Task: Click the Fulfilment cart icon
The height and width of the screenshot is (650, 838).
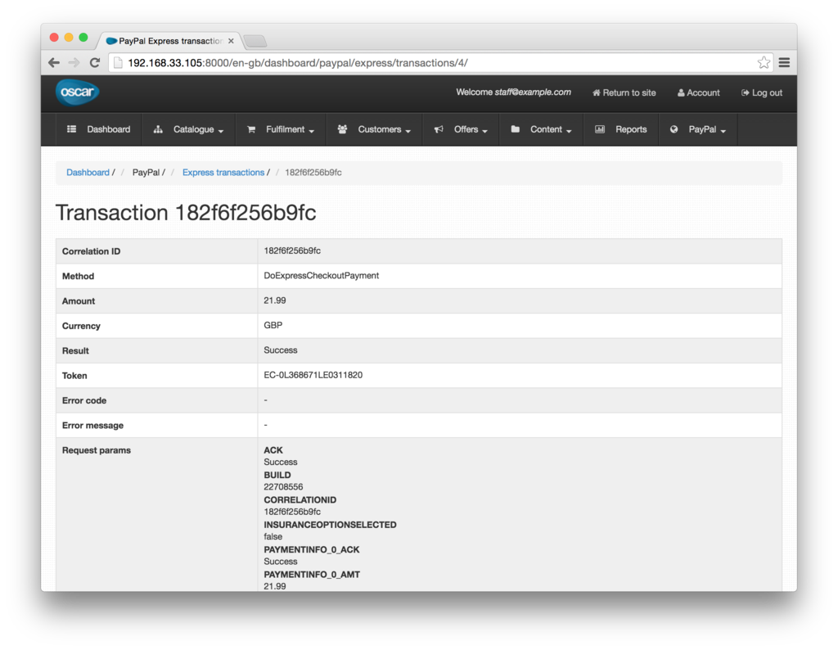Action: [251, 129]
